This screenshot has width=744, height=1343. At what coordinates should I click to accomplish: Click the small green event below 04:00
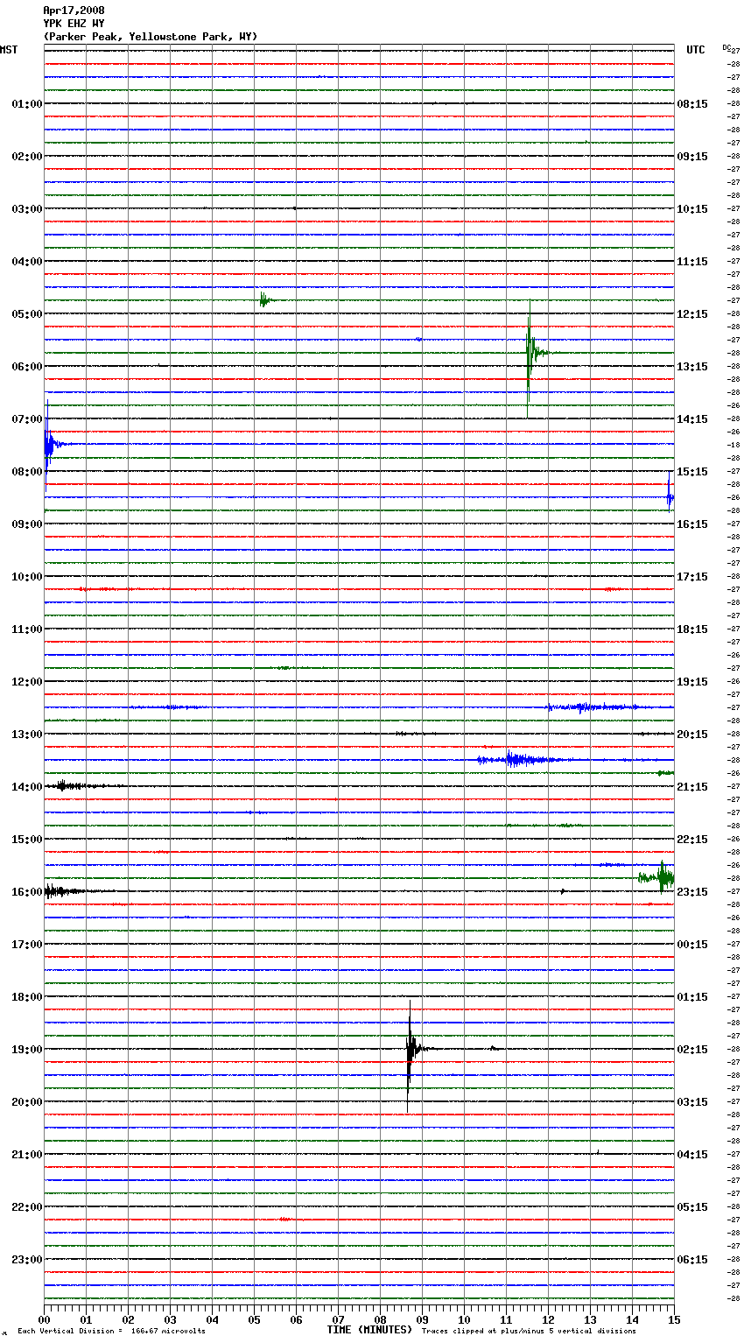click(264, 300)
